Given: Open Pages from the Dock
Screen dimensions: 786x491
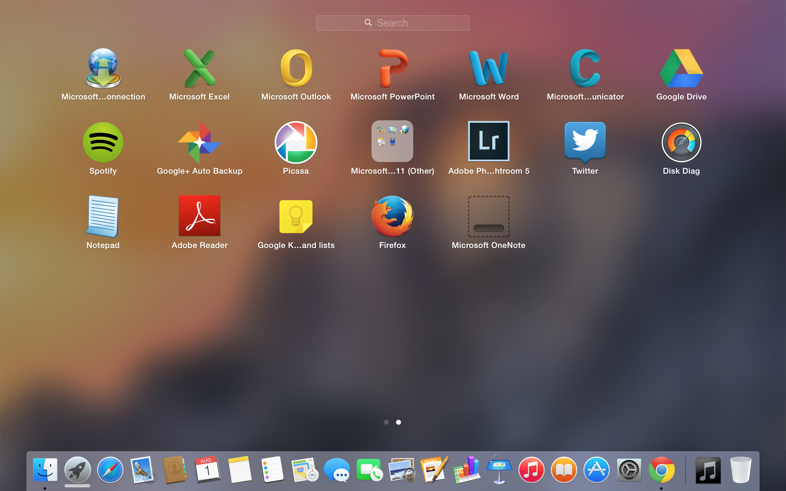Looking at the screenshot, I should click(434, 470).
